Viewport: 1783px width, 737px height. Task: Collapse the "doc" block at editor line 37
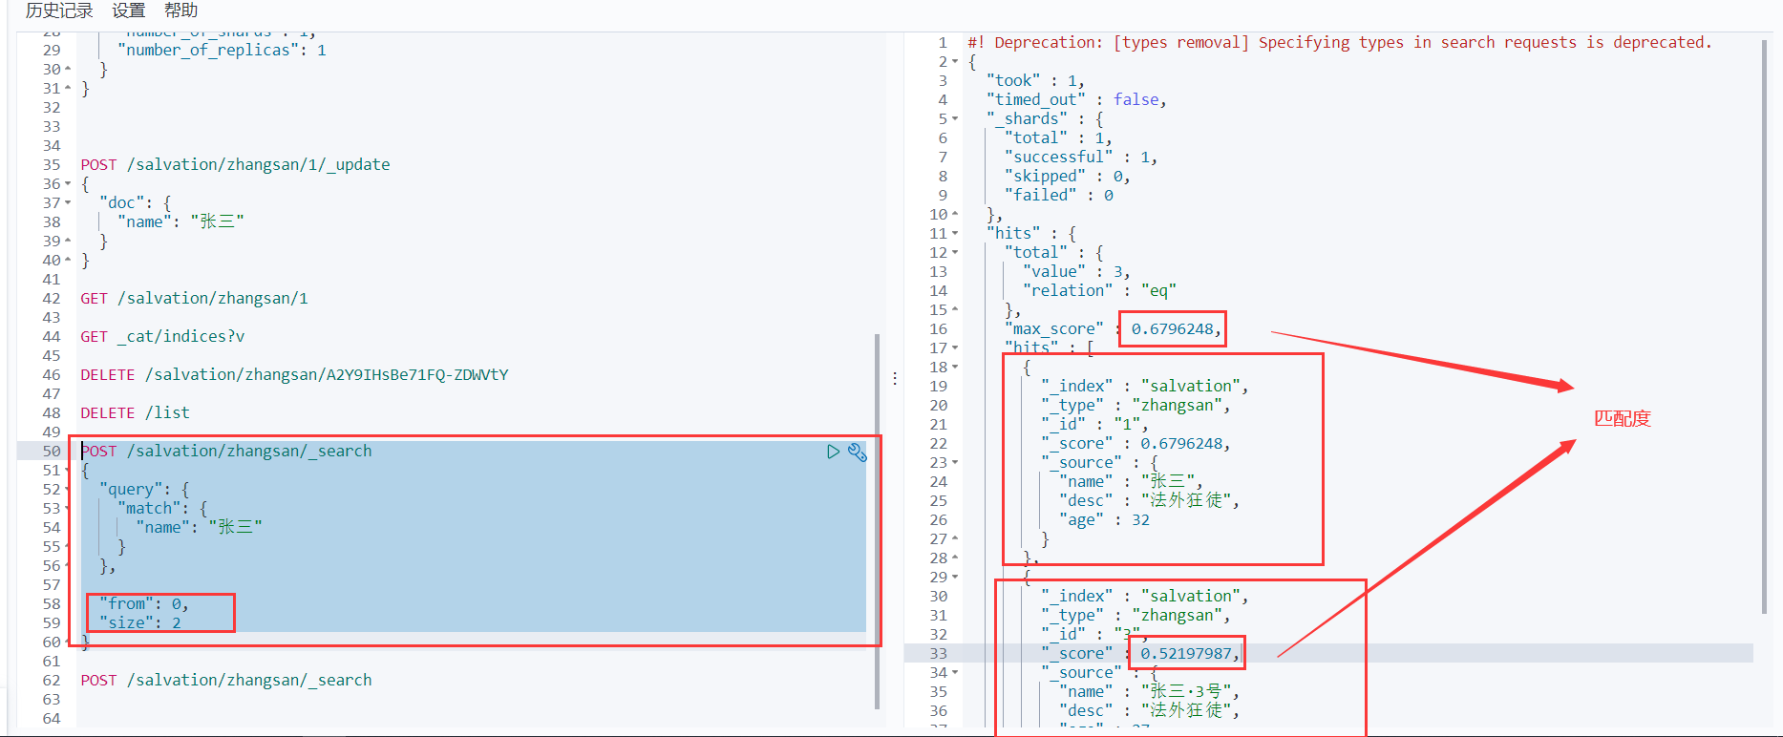68,202
